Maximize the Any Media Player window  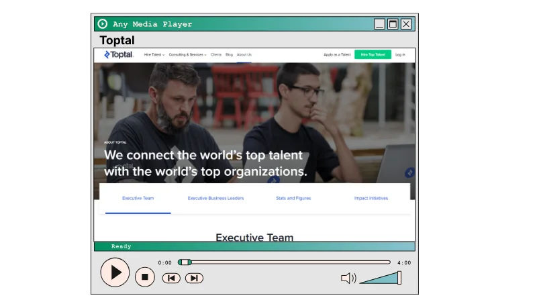click(x=393, y=24)
